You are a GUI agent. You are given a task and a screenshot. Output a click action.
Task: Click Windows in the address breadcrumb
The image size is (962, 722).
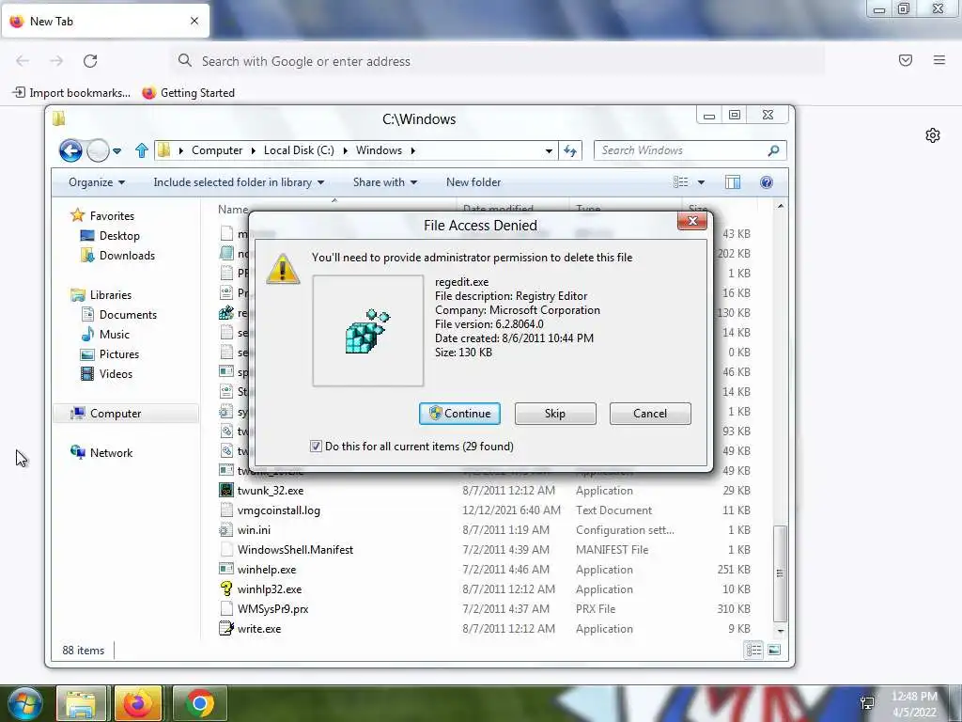point(379,150)
